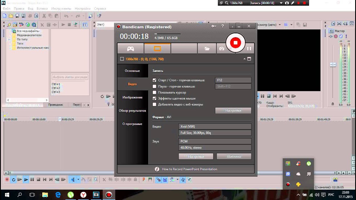Click the zoom tool magnifier in Vegas timeline toolbar
356x200 pixels.
click(96, 180)
